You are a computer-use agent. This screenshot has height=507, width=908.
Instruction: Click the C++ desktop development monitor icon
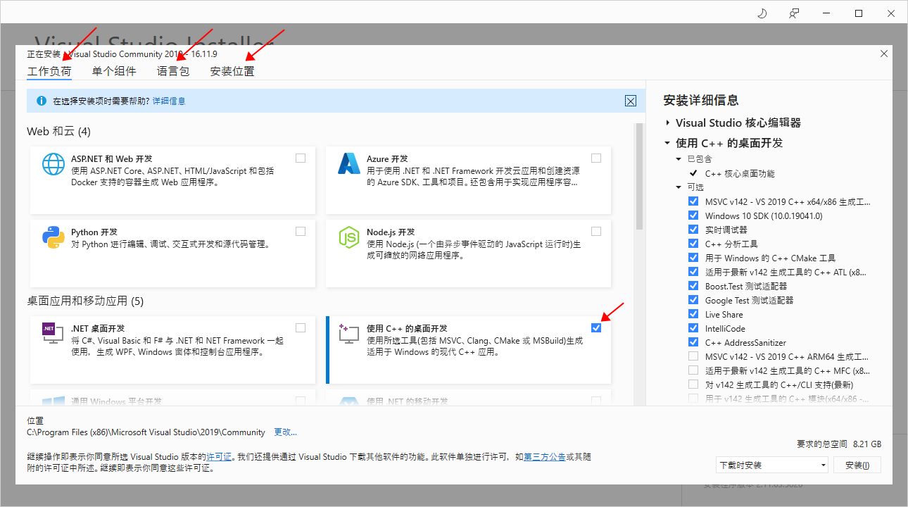coord(349,333)
